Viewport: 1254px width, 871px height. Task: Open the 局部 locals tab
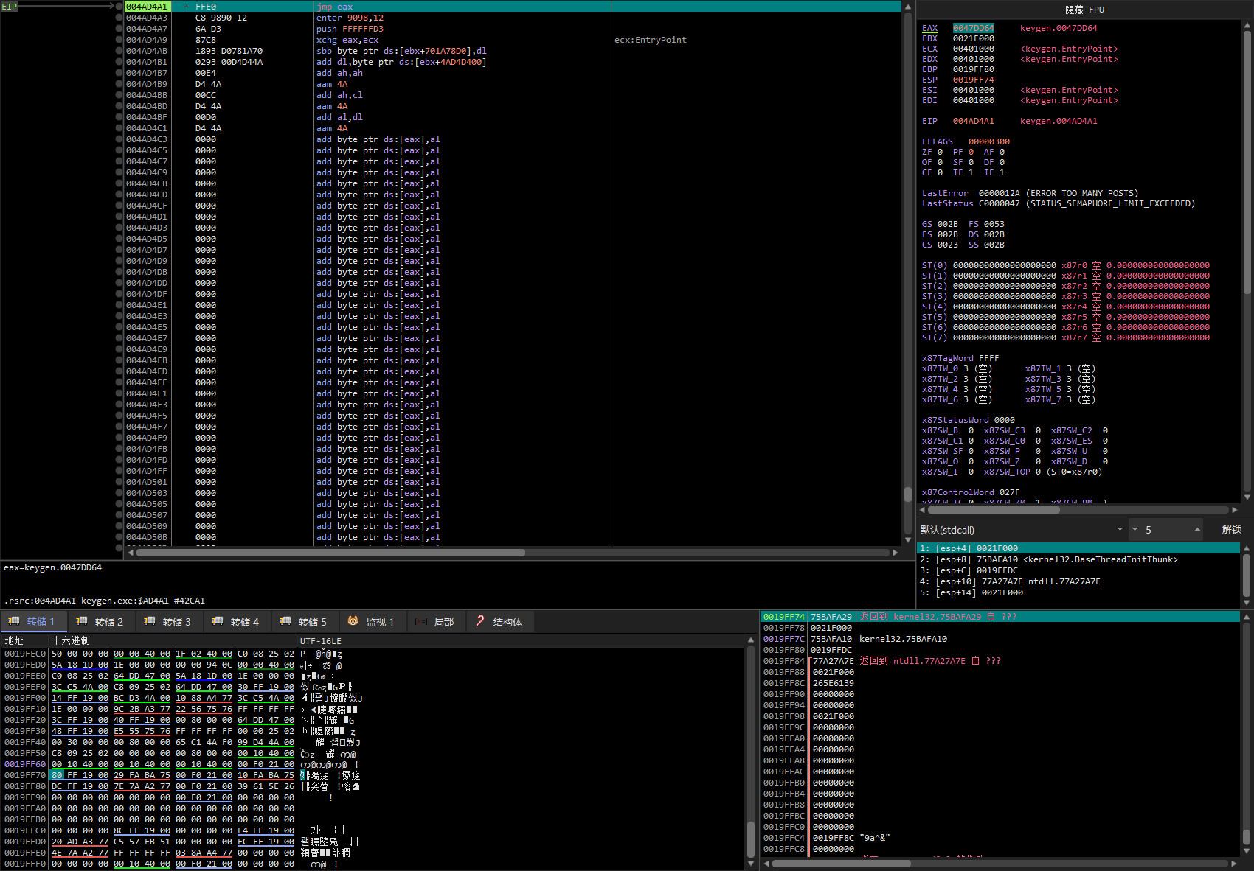tap(436, 622)
